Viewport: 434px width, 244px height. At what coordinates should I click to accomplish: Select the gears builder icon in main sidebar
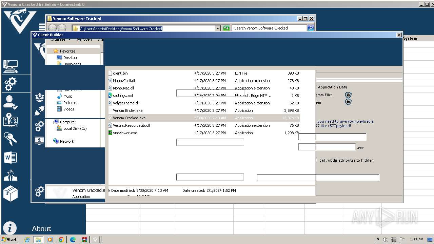click(x=10, y=84)
